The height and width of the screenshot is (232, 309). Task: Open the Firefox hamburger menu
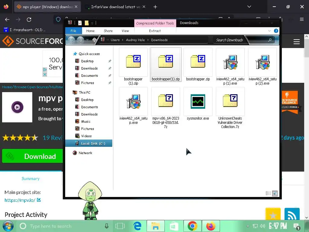[x=302, y=19]
